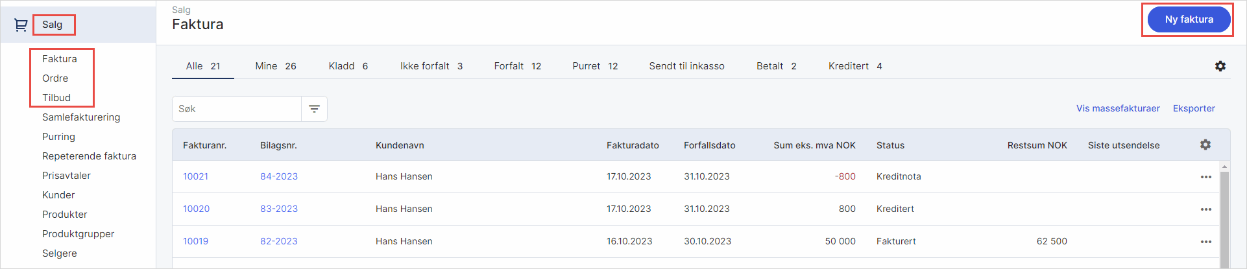1247x269 pixels.
Task: Open invoice number 10021
Action: [195, 176]
